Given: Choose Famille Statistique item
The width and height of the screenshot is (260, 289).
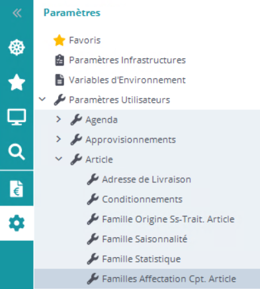Looking at the screenshot, I should 142,259.
